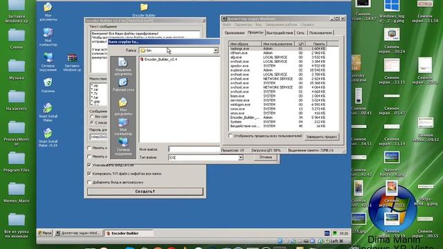The height and width of the screenshot is (249, 443).
Task: Select Smart Install Maker v5.04 desktop icon
Action: [48, 138]
